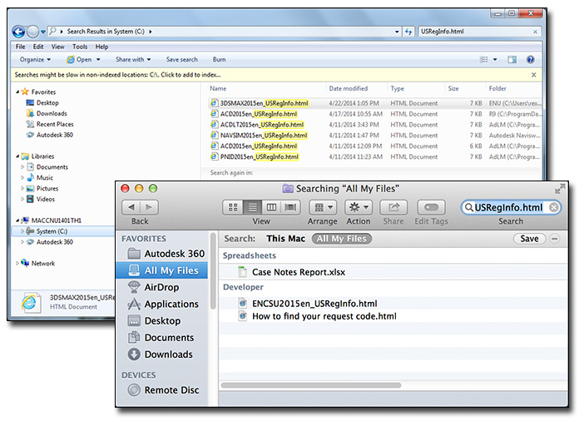579x421 pixels.
Task: Go back in Windows Explorer
Action: [x=18, y=32]
